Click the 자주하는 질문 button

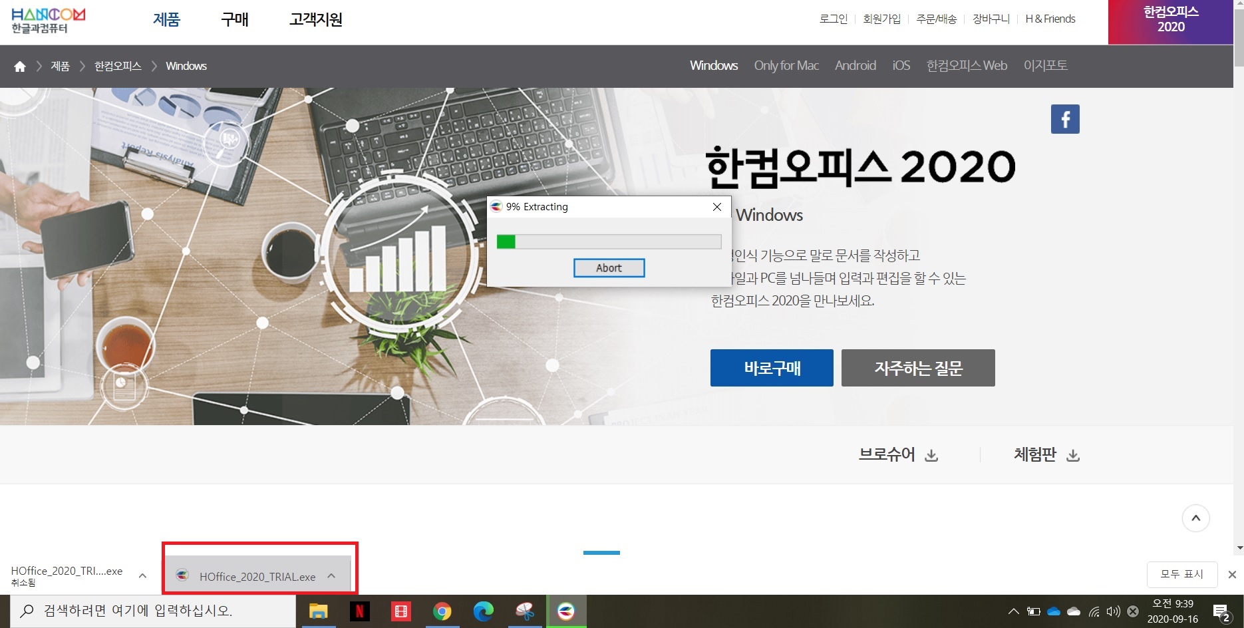tap(918, 368)
